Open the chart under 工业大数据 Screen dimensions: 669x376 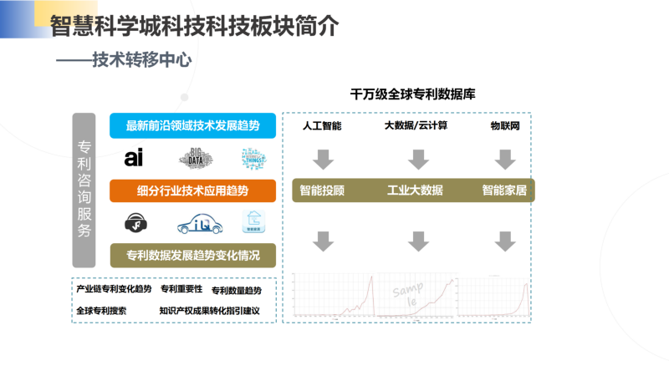(416, 297)
